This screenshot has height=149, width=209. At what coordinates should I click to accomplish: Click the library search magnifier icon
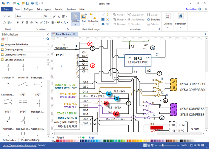[x=48, y=39]
